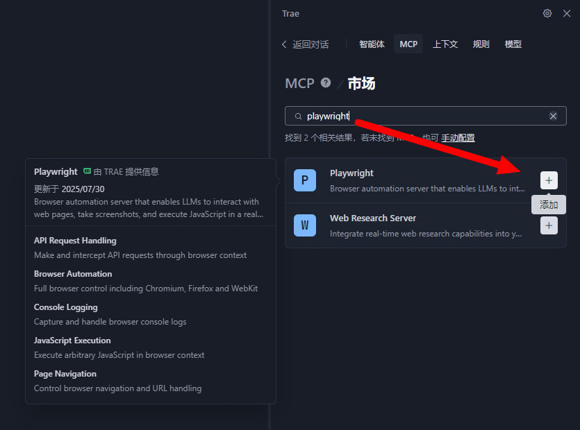
Task: Open the 上下文 tab
Action: (445, 44)
